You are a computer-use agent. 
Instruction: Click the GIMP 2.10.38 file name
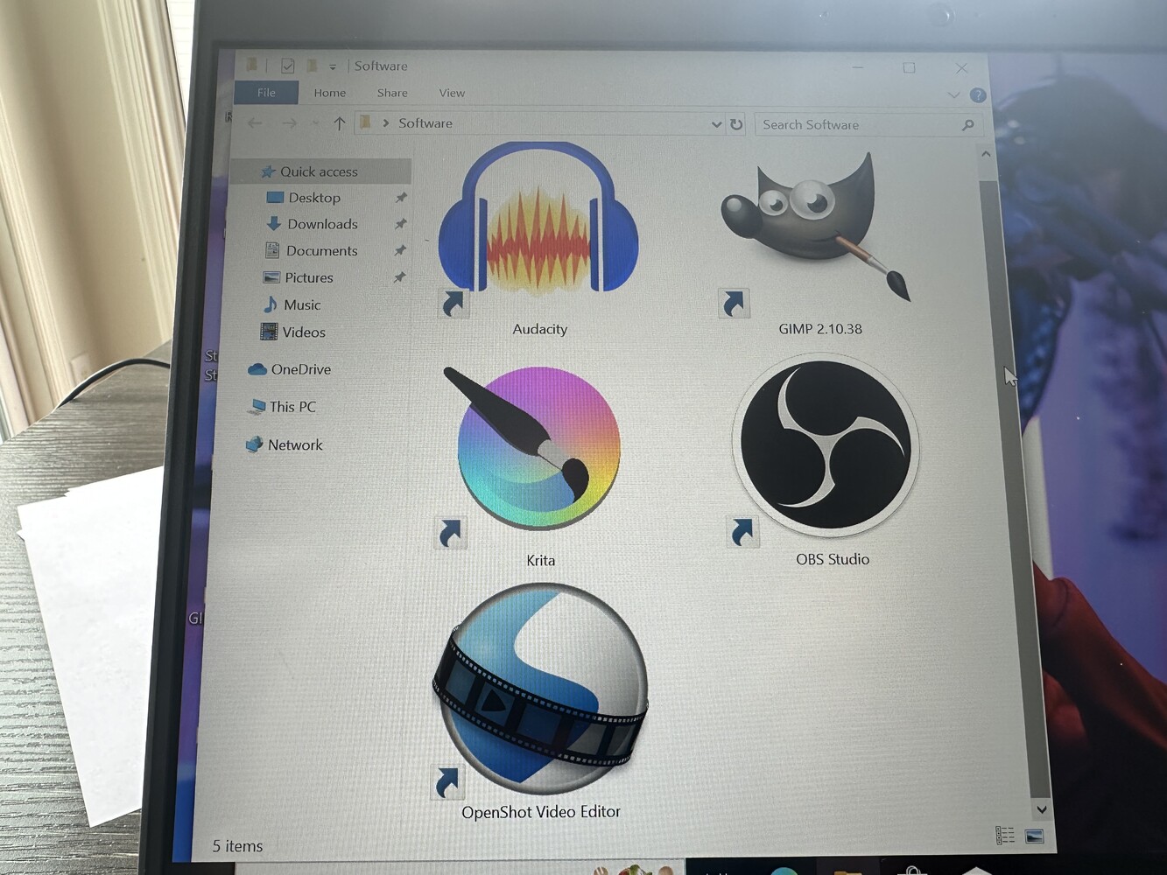(x=820, y=329)
